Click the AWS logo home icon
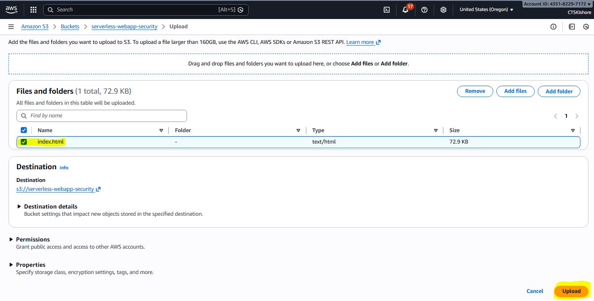The image size is (594, 301). coord(11,9)
